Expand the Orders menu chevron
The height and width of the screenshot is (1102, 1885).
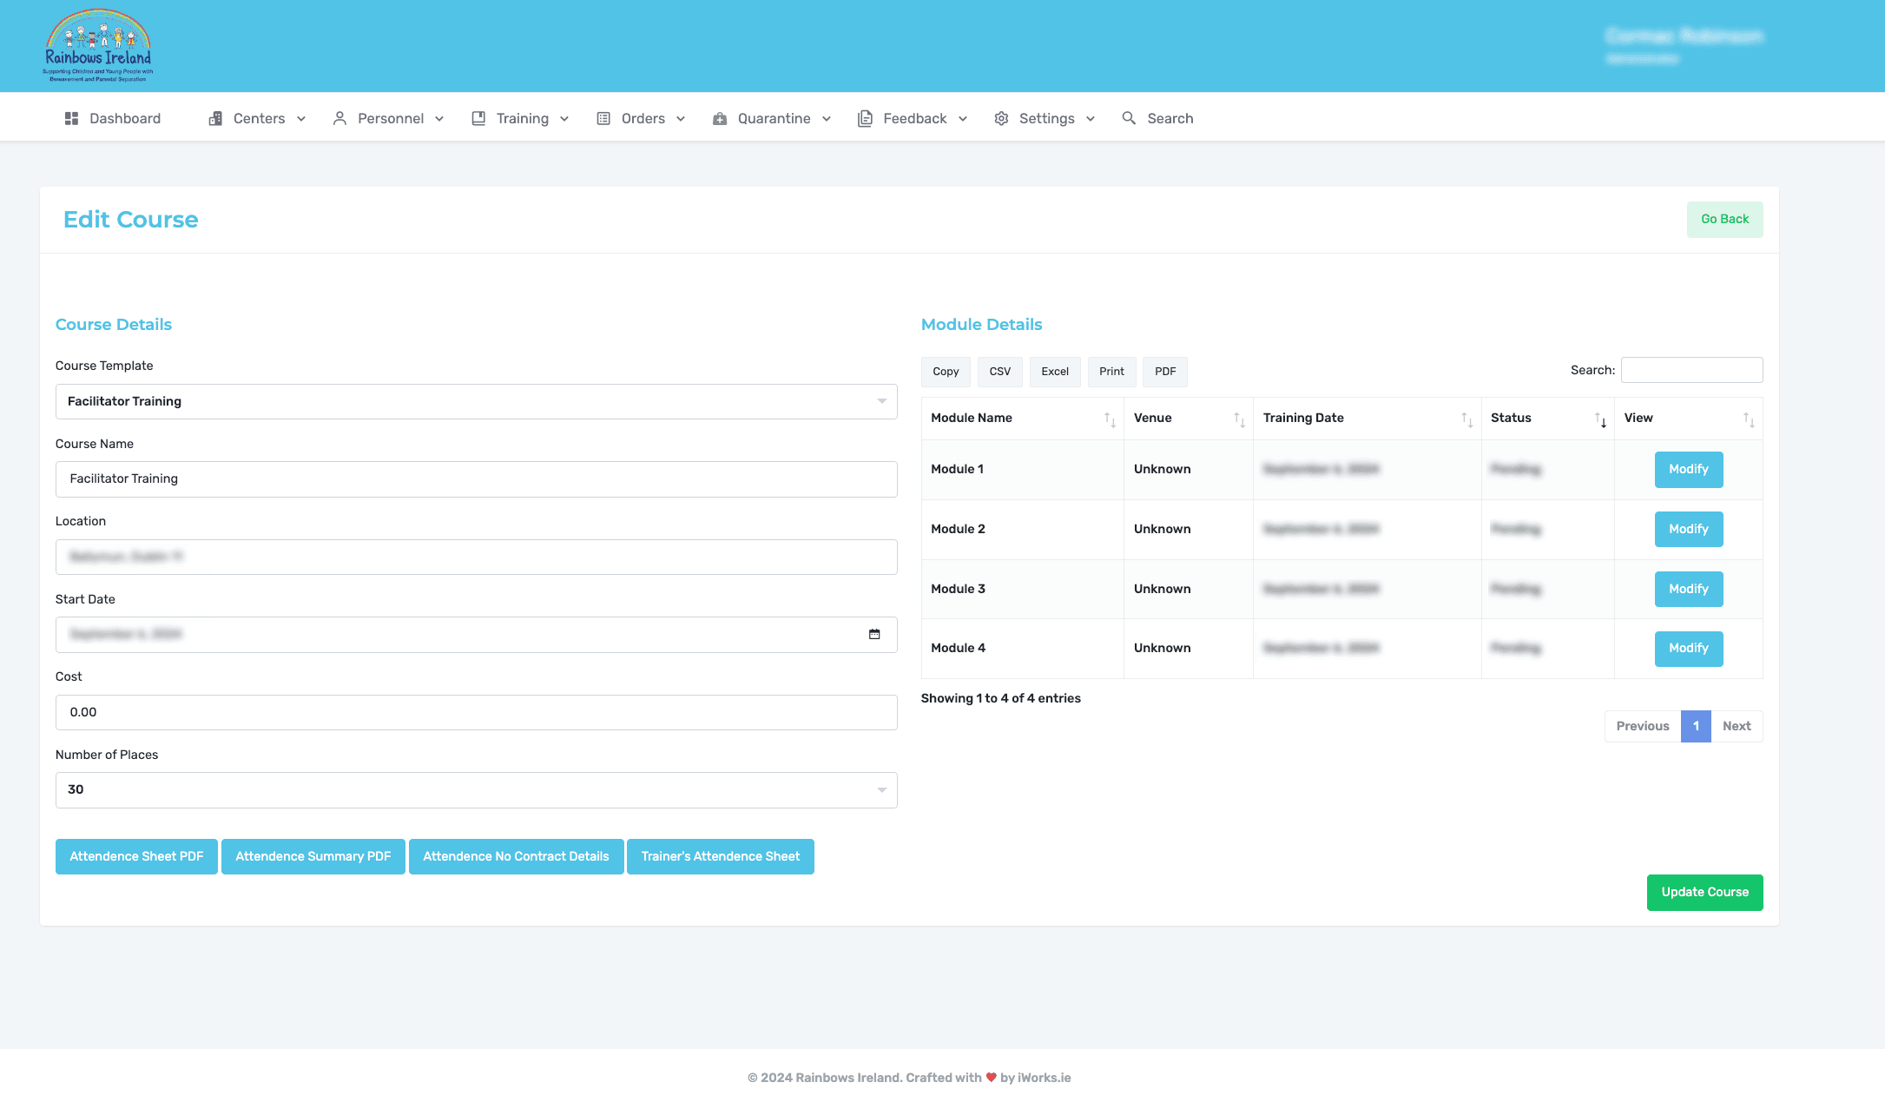(x=681, y=119)
